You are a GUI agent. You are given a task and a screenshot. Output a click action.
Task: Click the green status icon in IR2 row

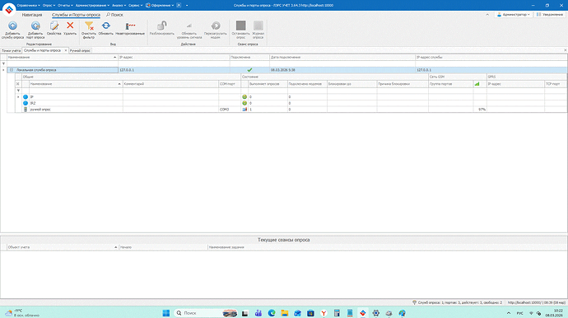pos(244,103)
